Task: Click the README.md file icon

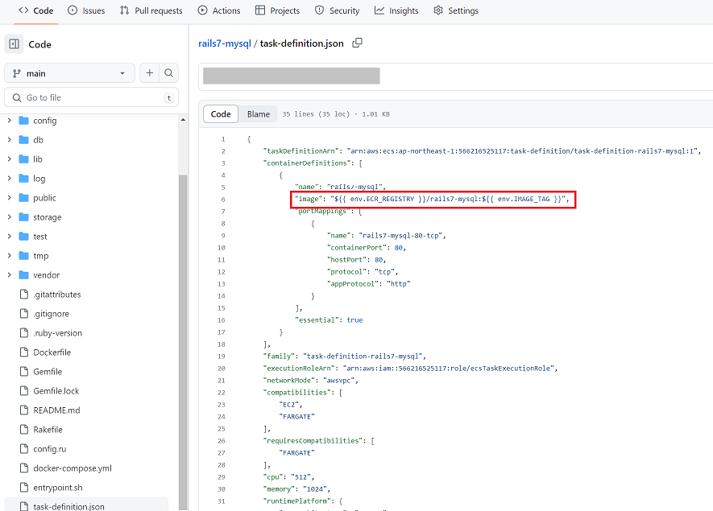Action: point(24,410)
